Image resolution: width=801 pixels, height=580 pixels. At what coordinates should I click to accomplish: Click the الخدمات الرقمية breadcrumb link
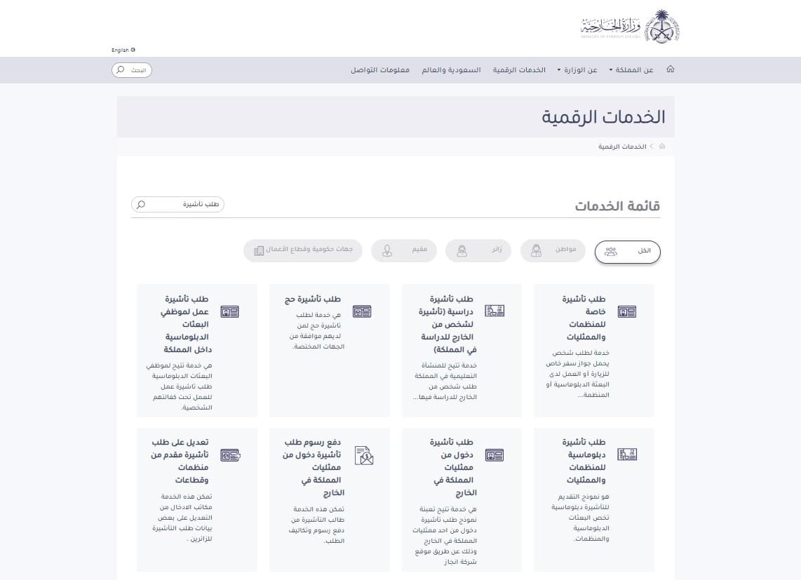[622, 147]
